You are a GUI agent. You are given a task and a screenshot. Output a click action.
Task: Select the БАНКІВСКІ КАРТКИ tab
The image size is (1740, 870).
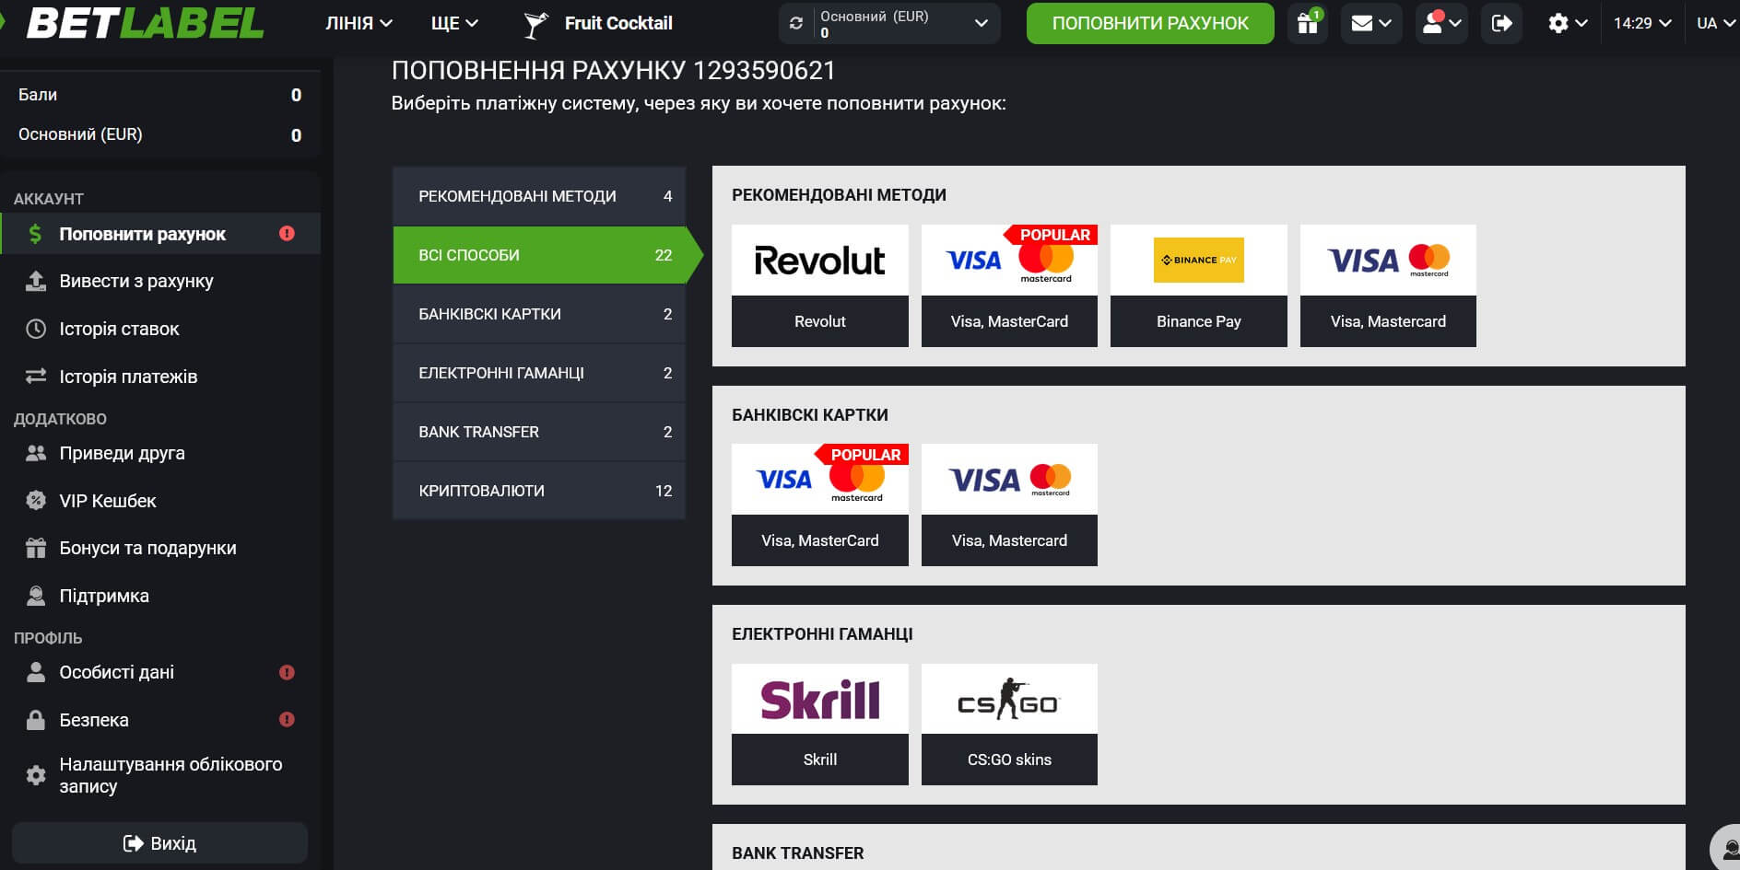pyautogui.click(x=539, y=314)
